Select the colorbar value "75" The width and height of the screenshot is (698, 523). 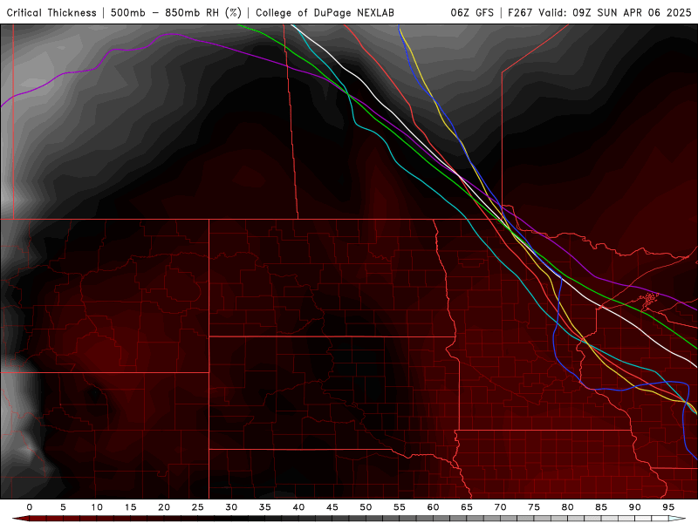coord(534,507)
